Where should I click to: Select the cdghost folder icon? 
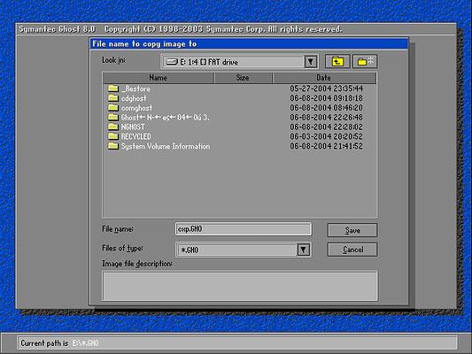112,98
